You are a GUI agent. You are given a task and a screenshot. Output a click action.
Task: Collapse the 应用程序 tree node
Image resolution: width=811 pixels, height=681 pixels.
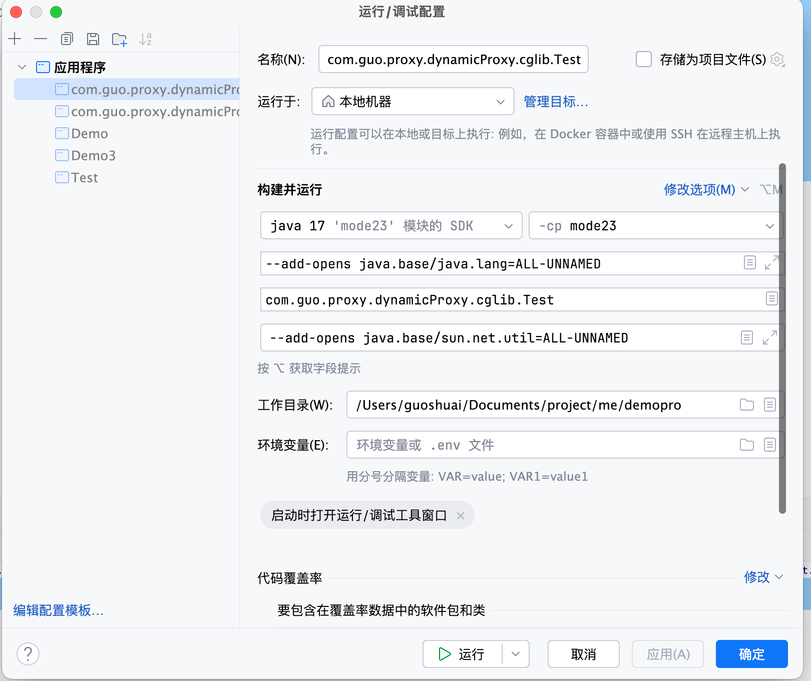[22, 67]
